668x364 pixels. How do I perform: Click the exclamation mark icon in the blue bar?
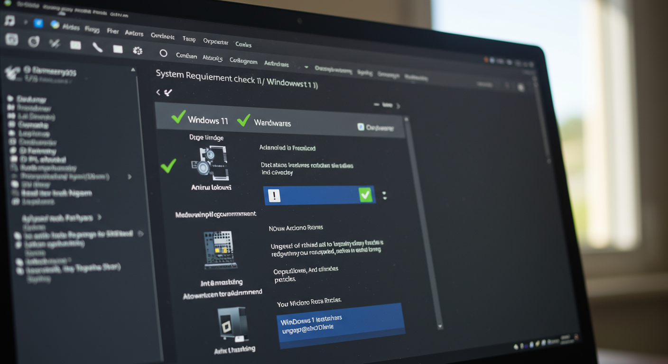274,196
